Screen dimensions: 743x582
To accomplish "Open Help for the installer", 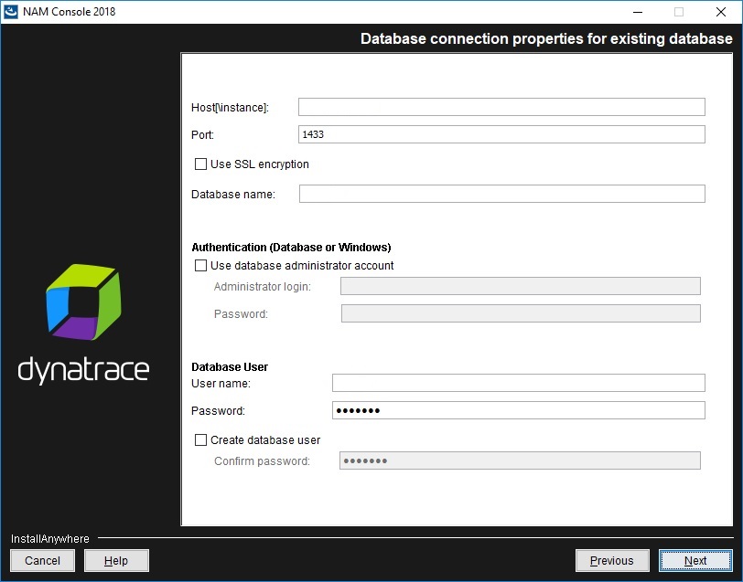I will pos(116,561).
